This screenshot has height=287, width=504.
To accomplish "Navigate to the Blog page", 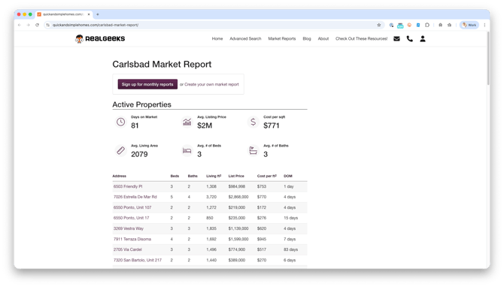I will [307, 39].
